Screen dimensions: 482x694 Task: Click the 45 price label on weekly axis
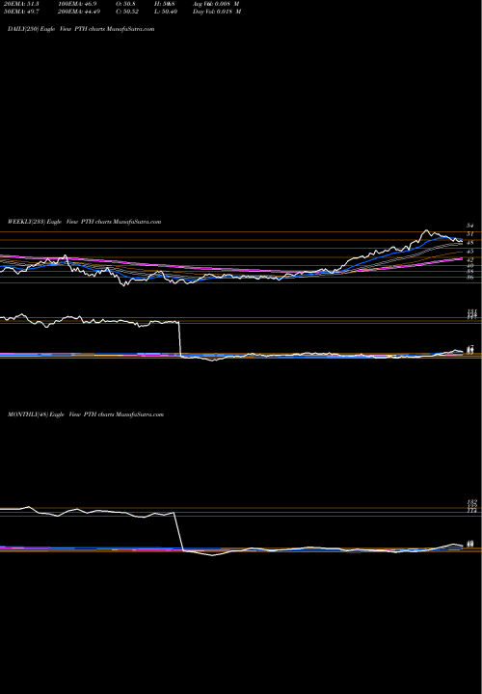point(470,252)
